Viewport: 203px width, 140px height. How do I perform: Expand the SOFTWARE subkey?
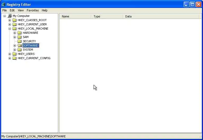coord(15,45)
